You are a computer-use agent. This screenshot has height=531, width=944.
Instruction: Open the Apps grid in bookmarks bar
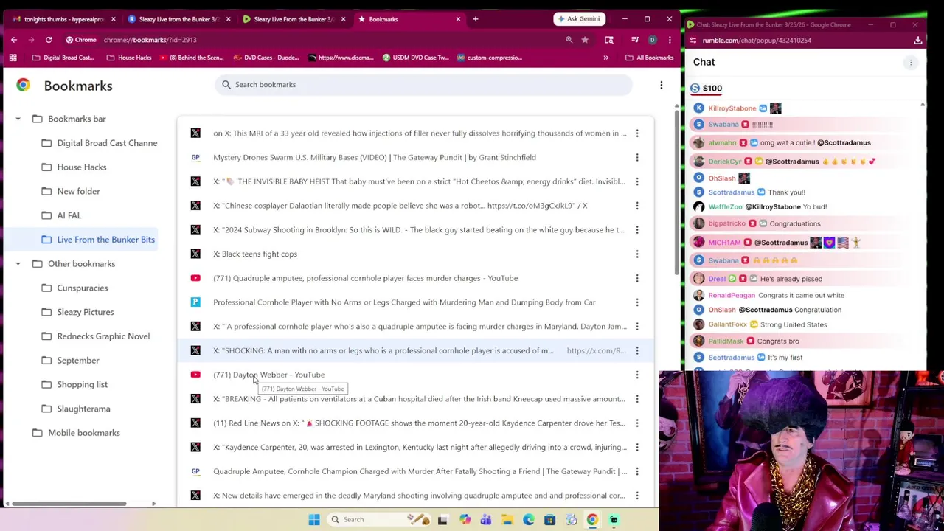[x=13, y=58]
